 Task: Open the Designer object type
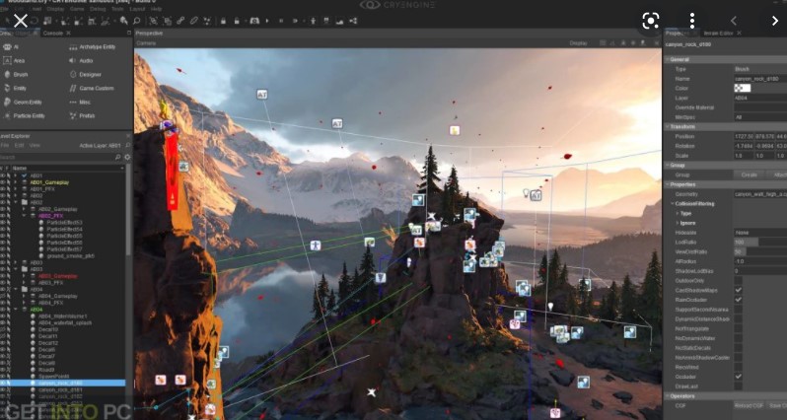[x=85, y=74]
